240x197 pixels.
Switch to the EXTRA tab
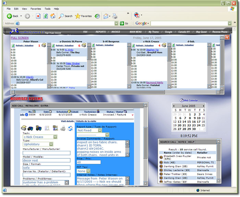point(44,105)
